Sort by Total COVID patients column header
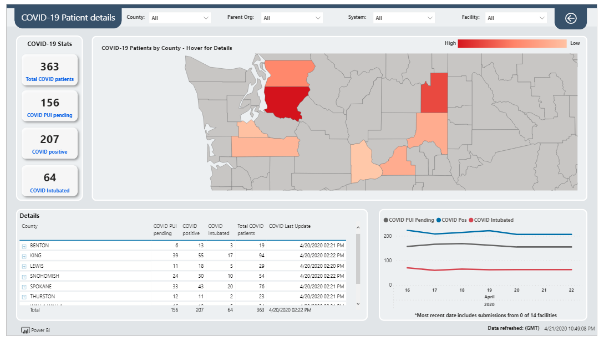Screen dimensions: 604x341 [x=250, y=230]
